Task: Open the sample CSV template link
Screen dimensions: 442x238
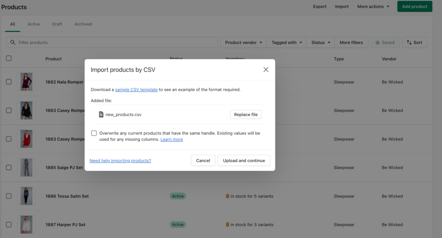Action: (136, 90)
